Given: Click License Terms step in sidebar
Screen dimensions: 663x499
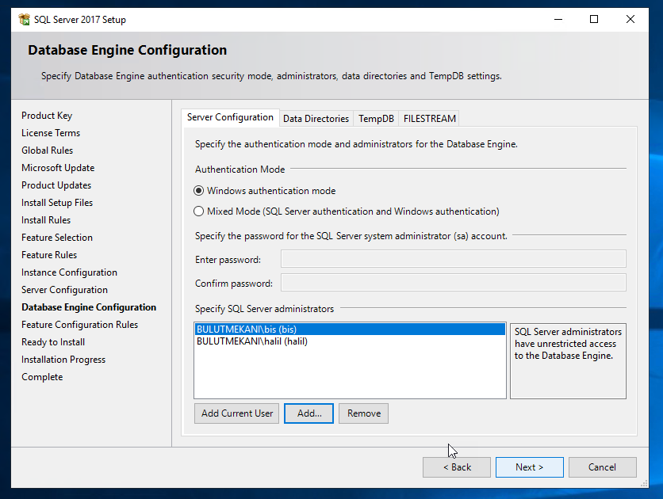Looking at the screenshot, I should tap(51, 133).
